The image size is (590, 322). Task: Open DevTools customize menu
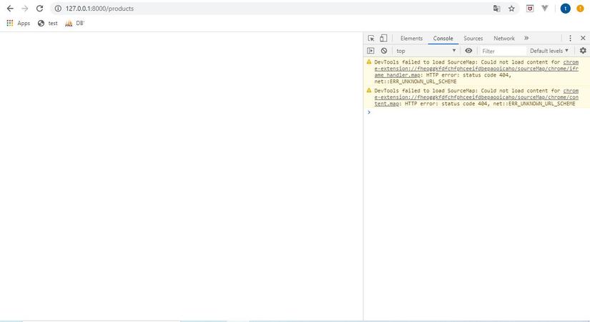tap(570, 38)
